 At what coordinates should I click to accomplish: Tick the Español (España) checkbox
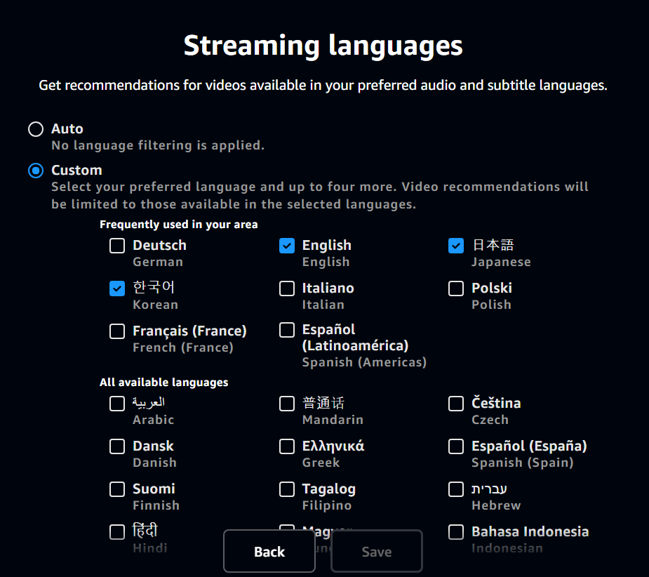click(x=456, y=446)
